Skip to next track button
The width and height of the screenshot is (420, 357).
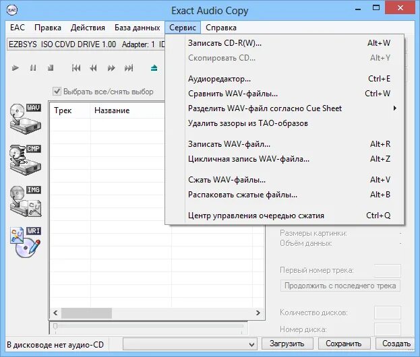point(129,68)
